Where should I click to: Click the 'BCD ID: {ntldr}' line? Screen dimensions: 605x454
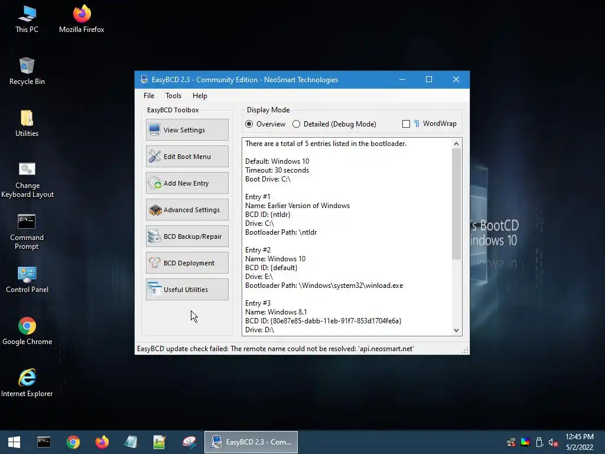point(268,215)
